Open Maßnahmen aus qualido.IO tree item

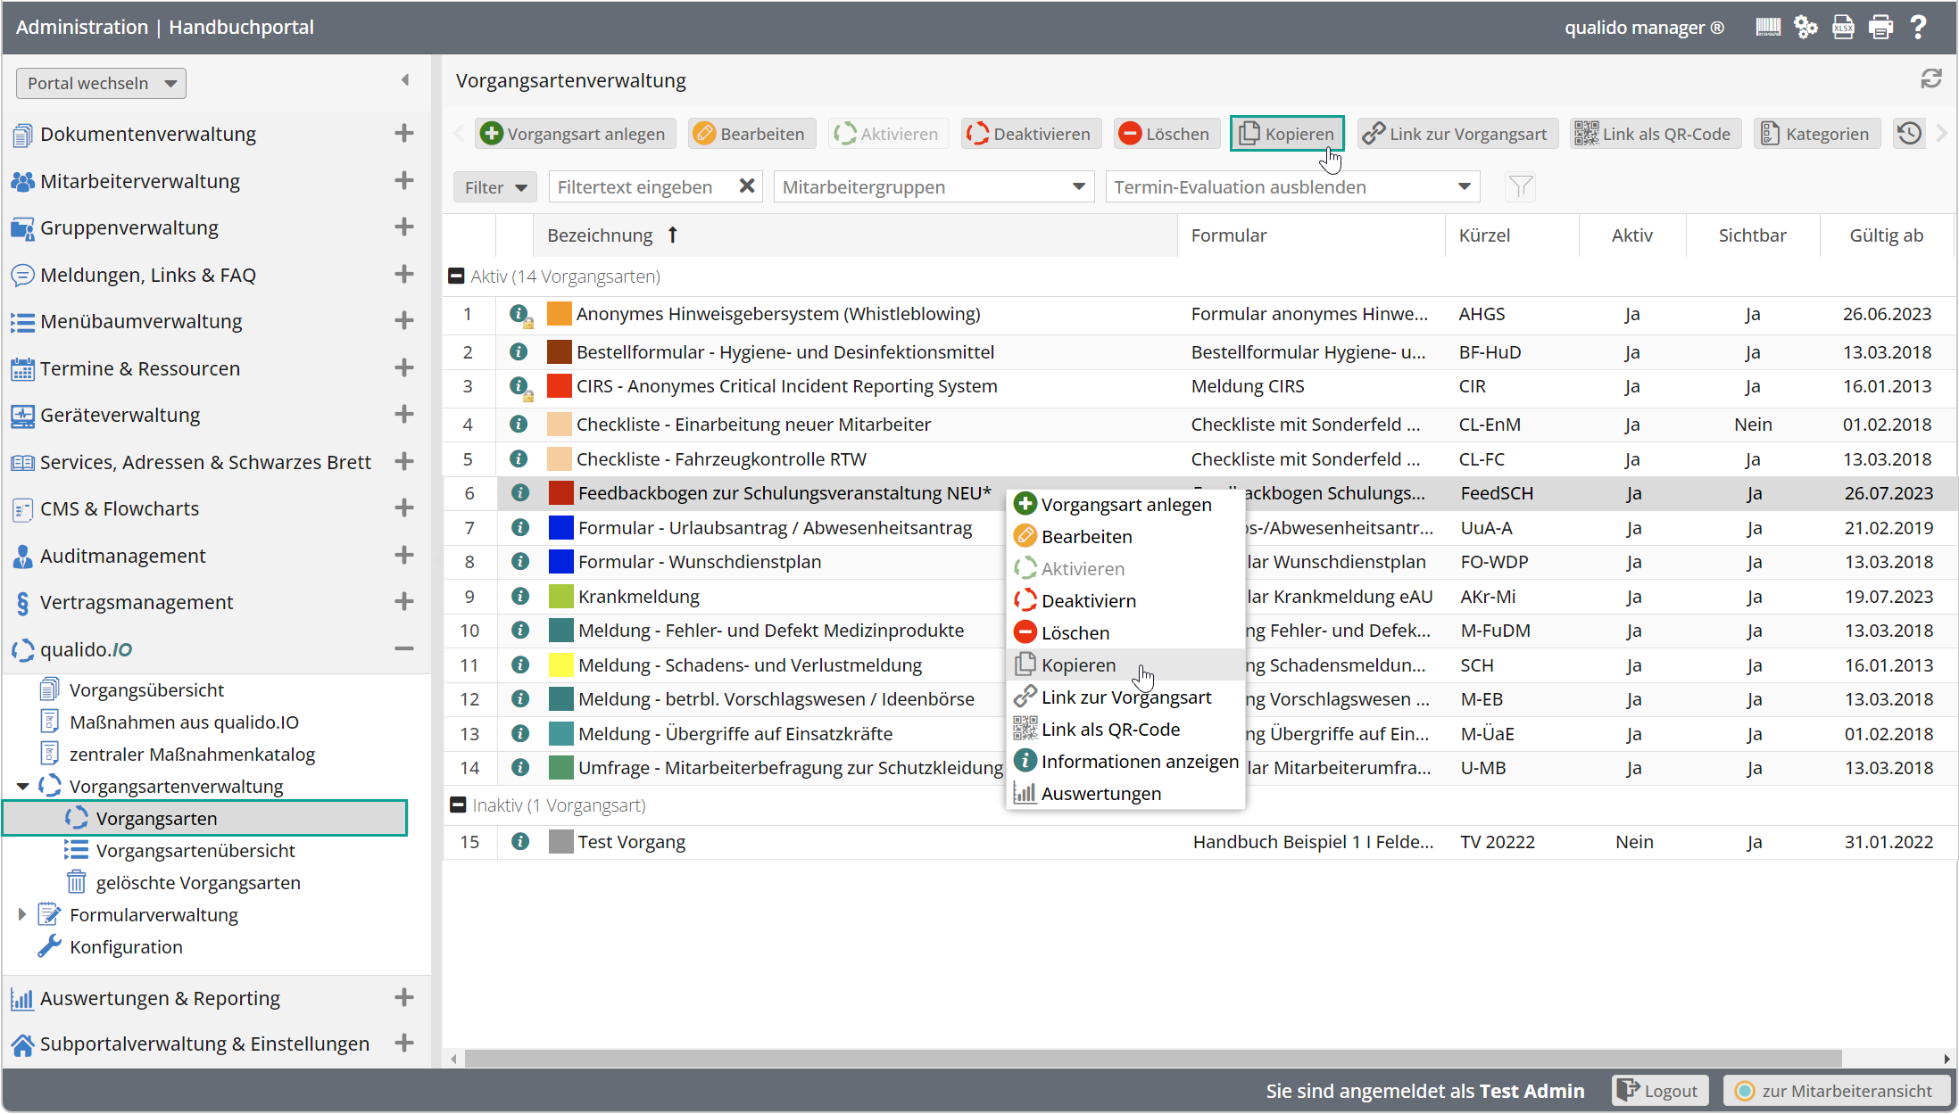[x=184, y=722]
